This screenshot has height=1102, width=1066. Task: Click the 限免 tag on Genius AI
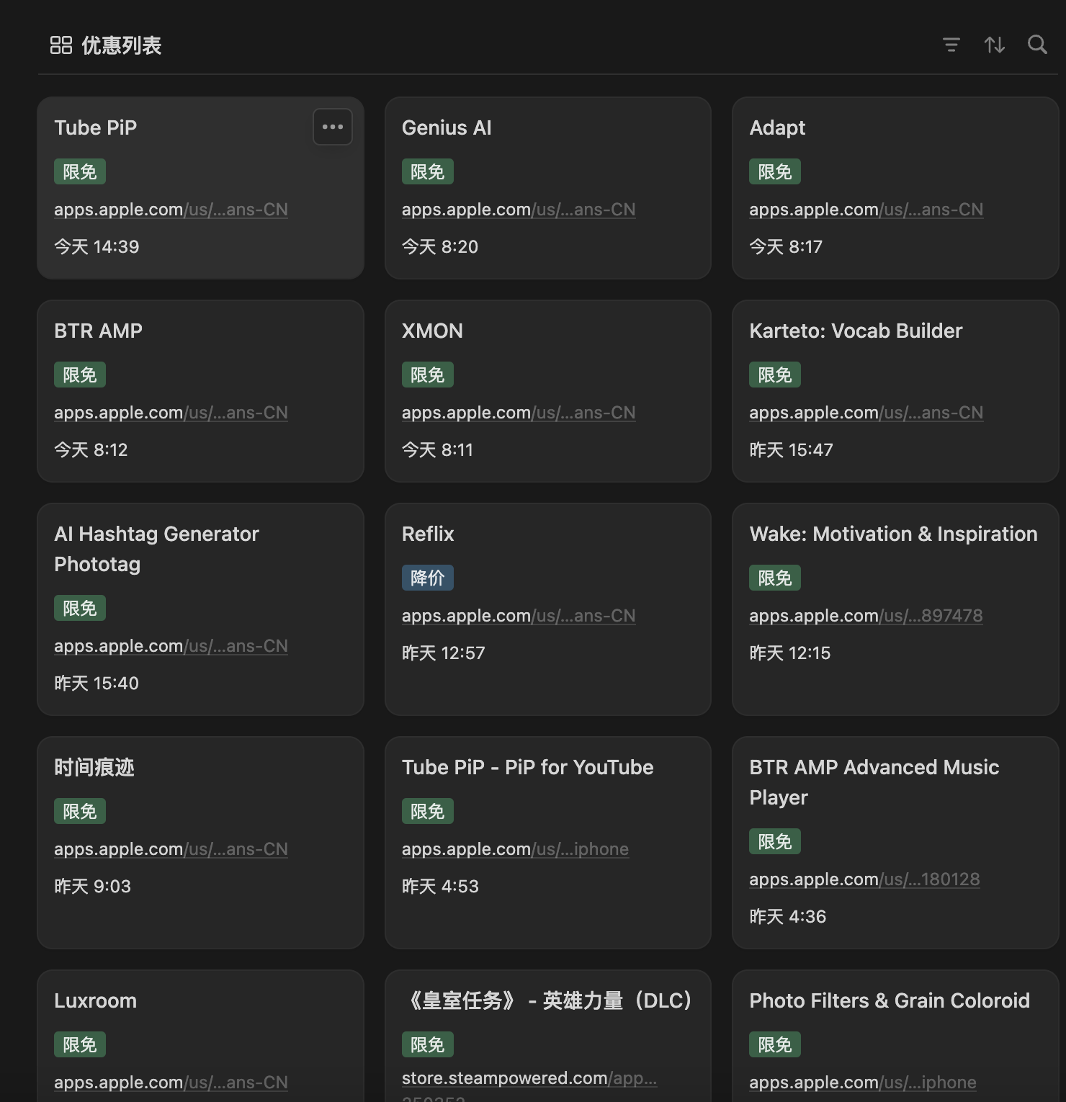428,171
